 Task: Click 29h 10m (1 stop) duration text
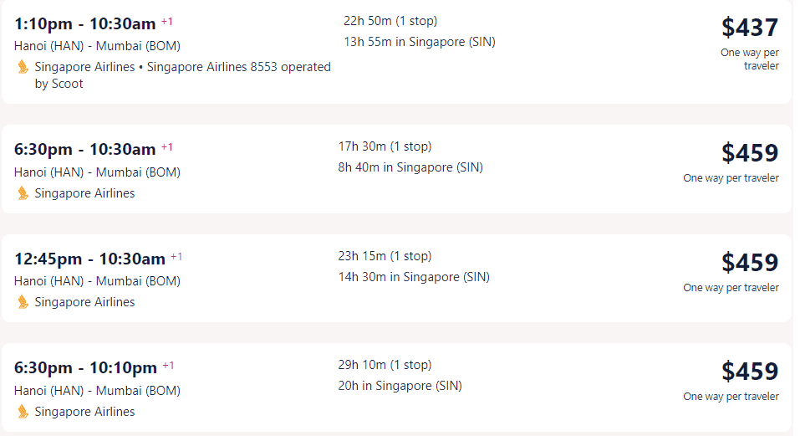pos(385,365)
